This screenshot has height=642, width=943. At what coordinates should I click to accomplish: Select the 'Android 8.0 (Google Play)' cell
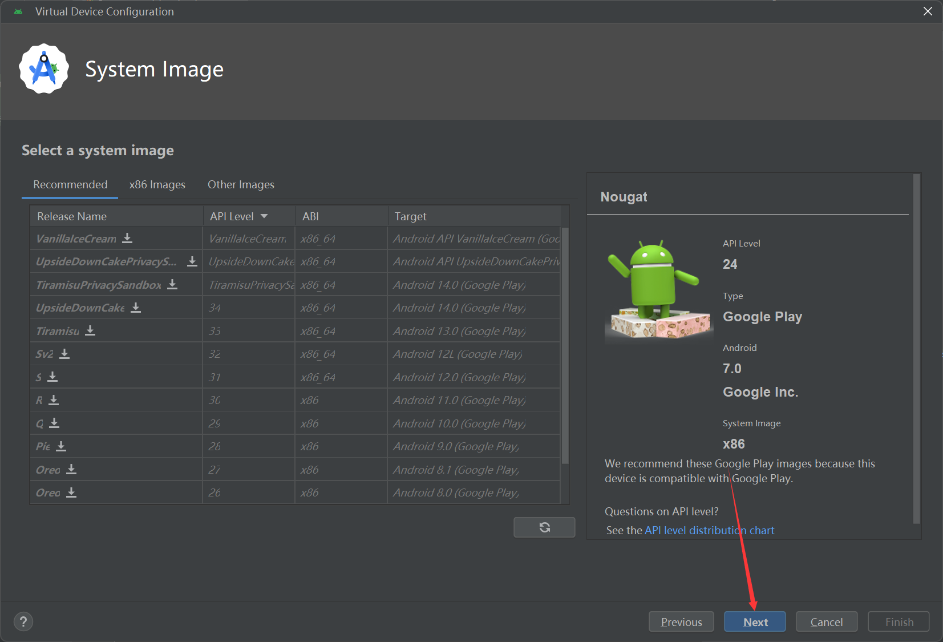click(473, 492)
